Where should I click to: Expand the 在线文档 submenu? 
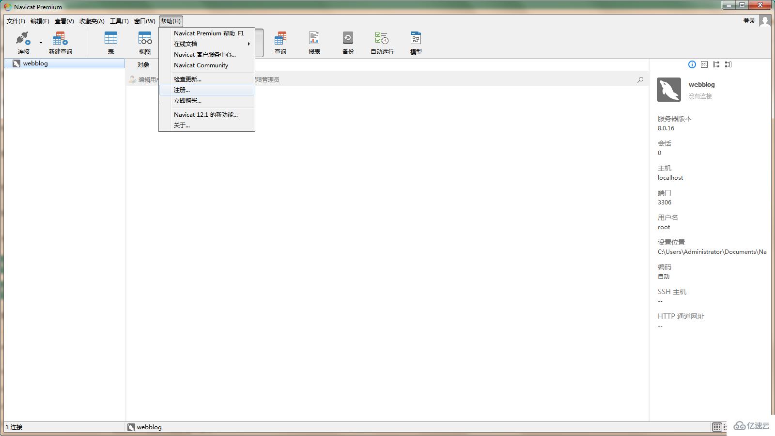pos(207,44)
